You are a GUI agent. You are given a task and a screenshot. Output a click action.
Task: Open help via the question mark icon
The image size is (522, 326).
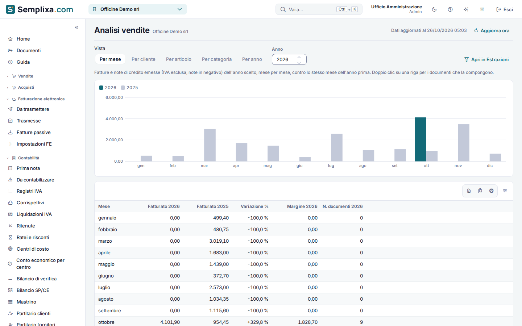pos(450,9)
